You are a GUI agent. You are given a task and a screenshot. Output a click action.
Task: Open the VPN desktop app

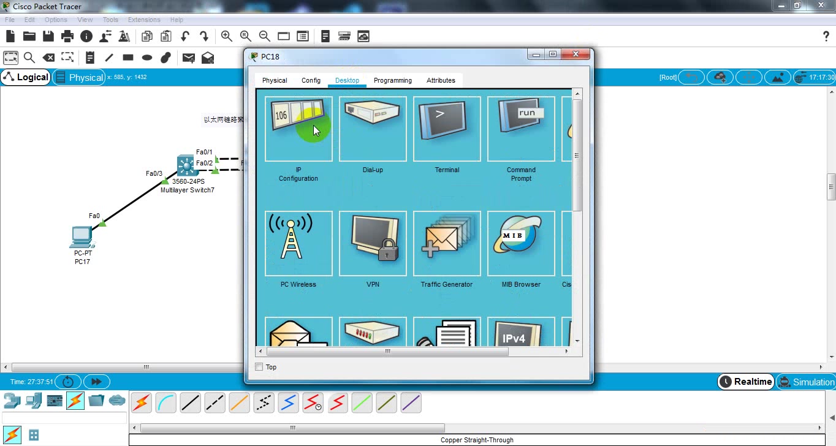[x=373, y=243]
